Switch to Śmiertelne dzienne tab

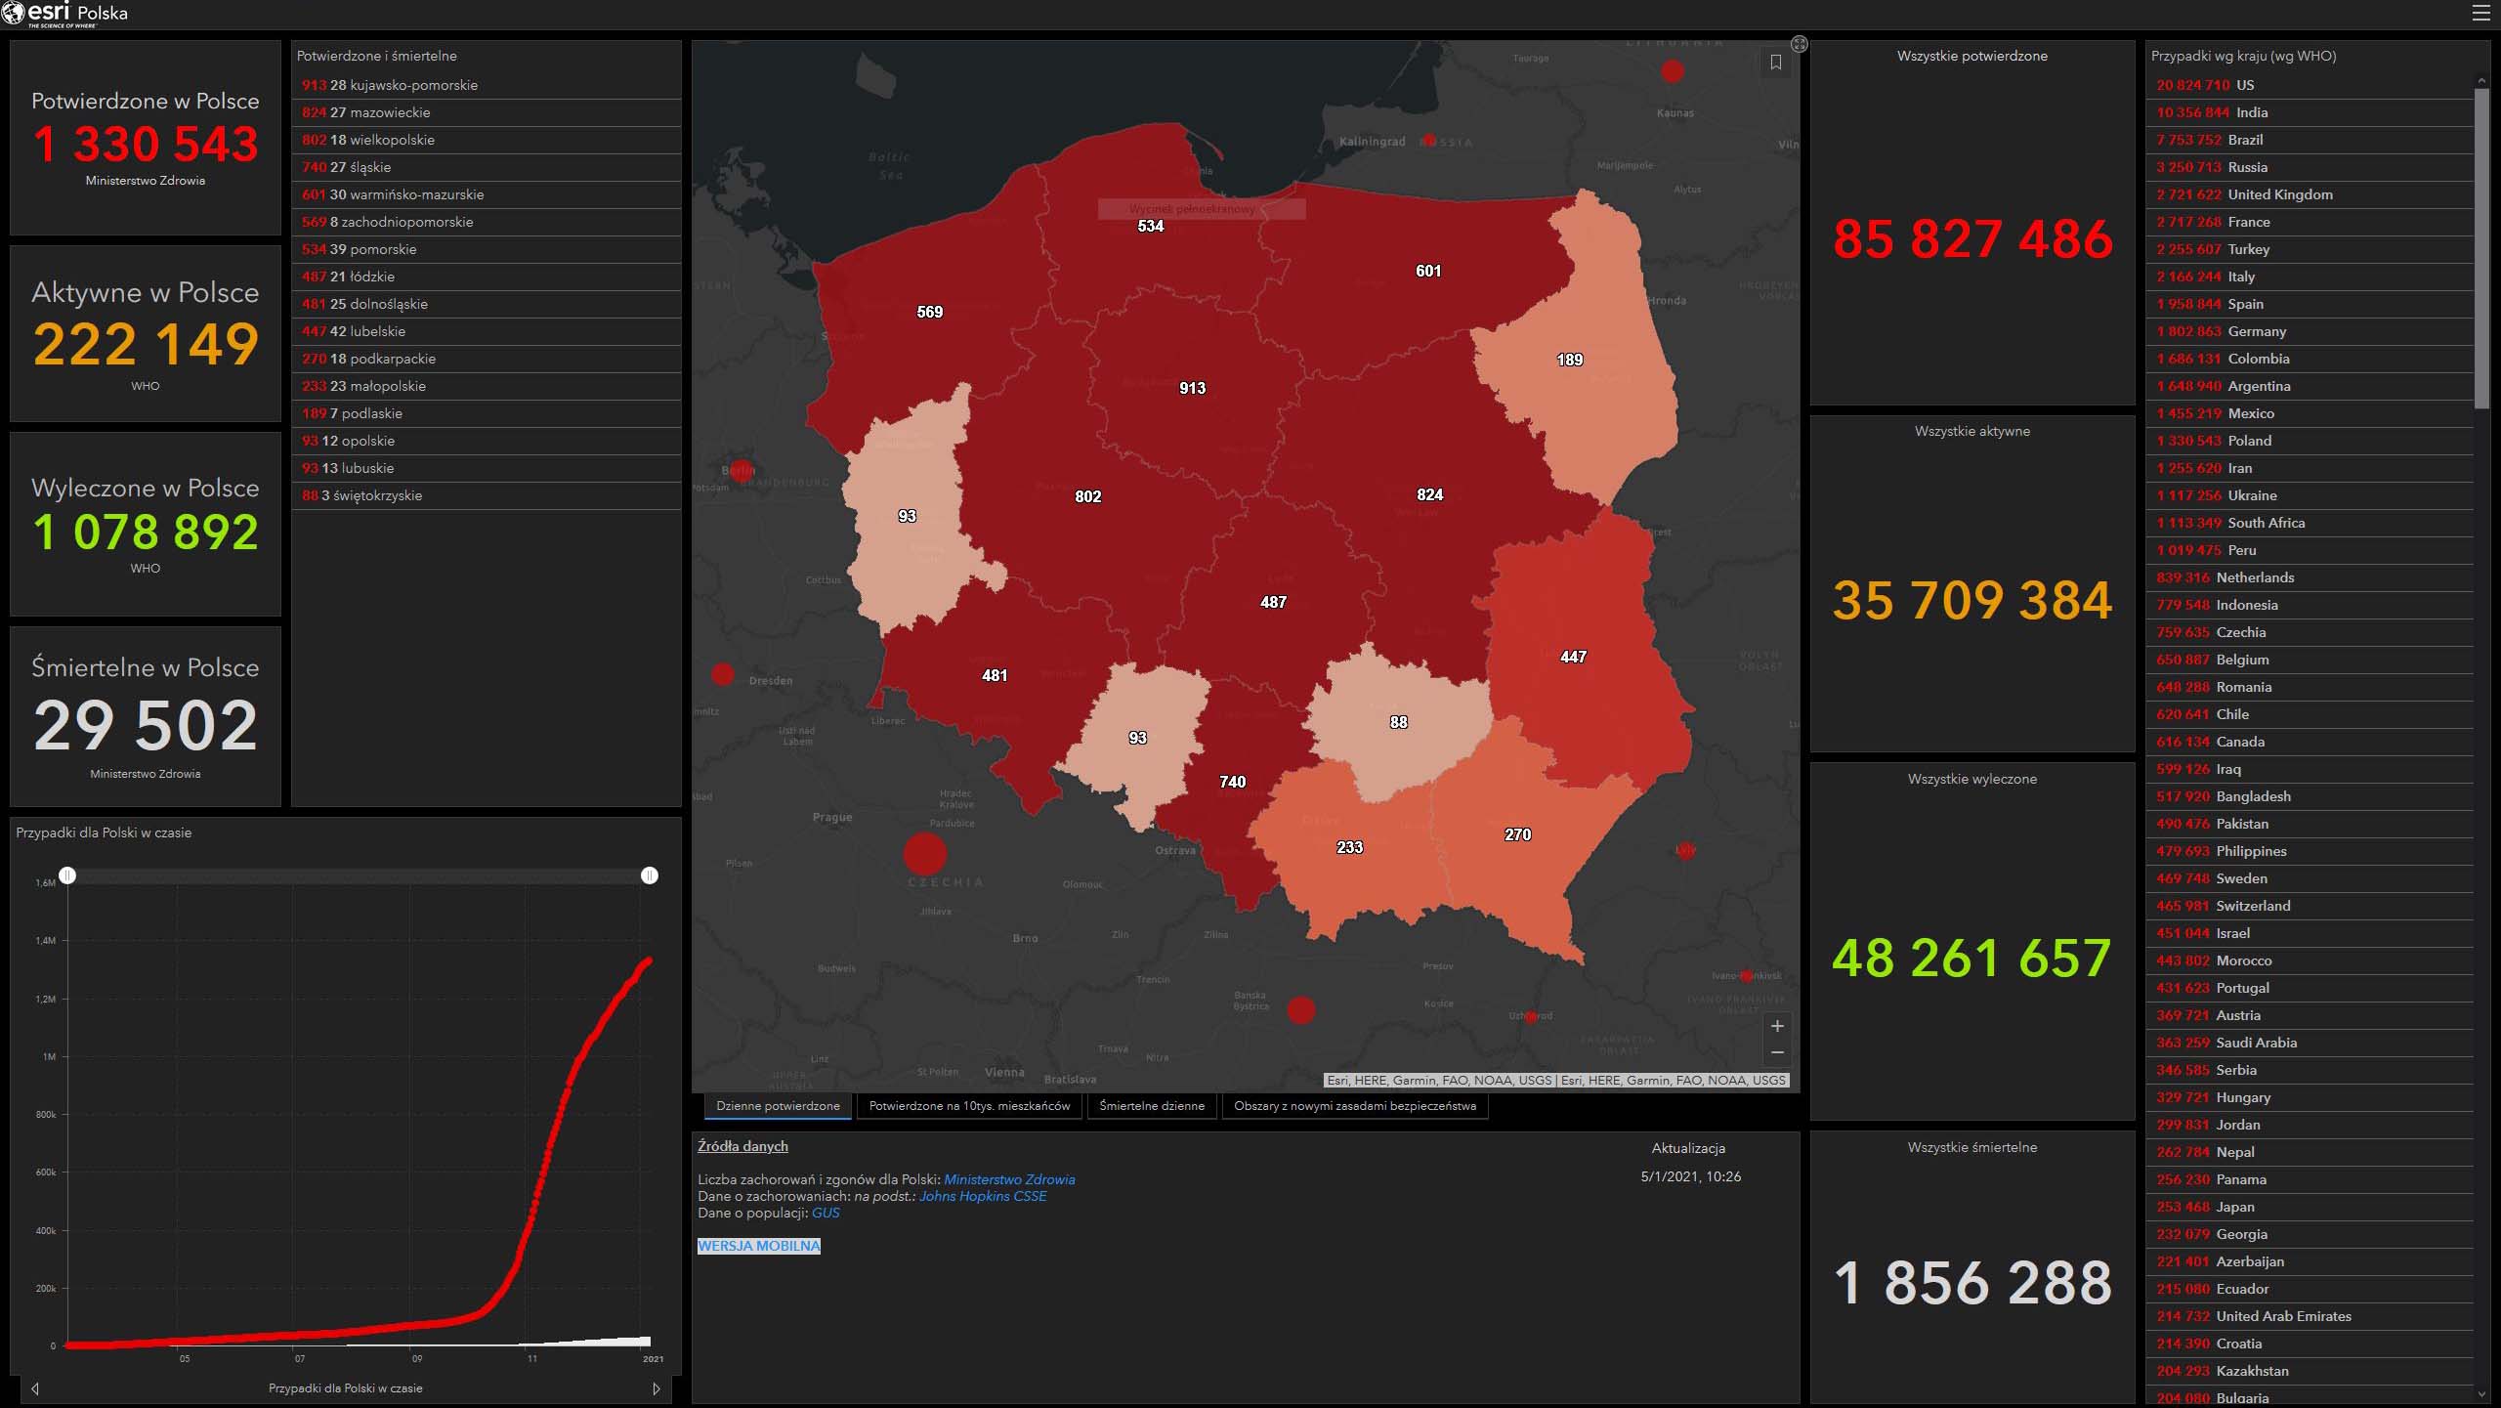pyautogui.click(x=1151, y=1106)
